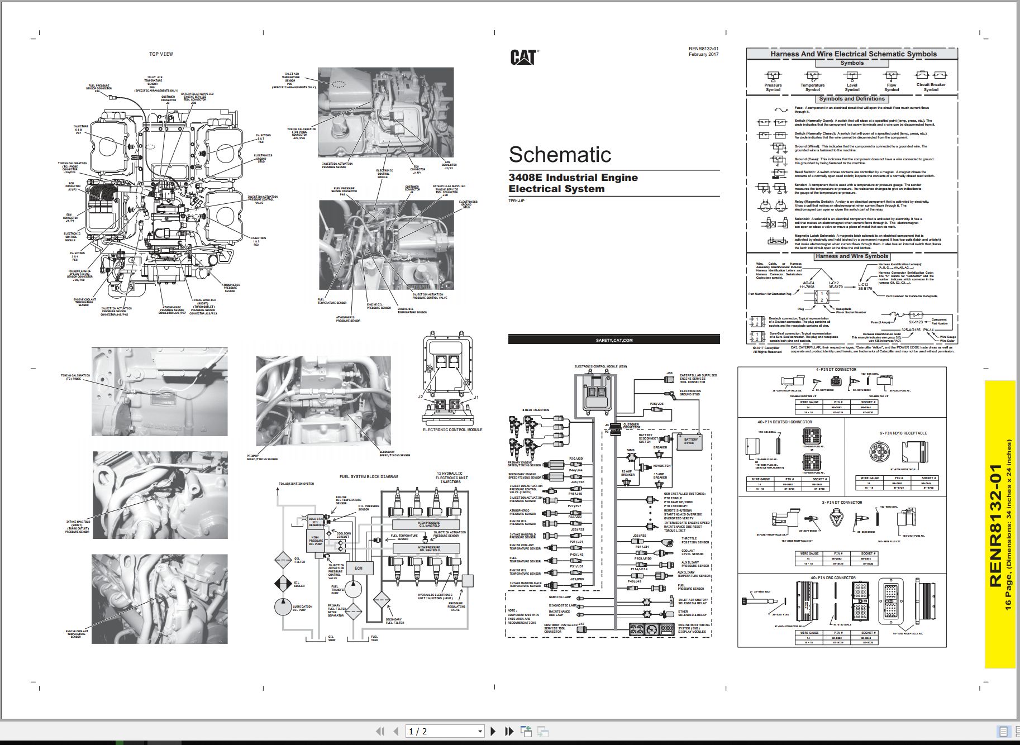Click the SAFETY.CAT.COM black banner
Screen dimensions: 1020x745
[x=614, y=340]
